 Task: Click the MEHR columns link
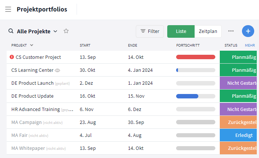[250, 45]
